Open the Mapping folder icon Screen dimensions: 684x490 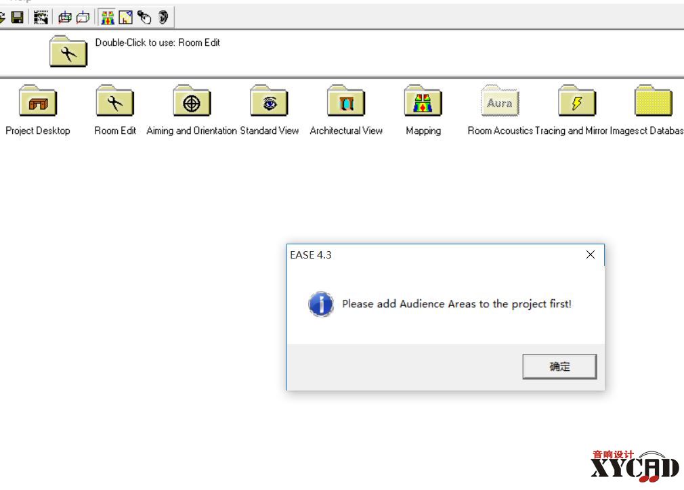[x=423, y=100]
